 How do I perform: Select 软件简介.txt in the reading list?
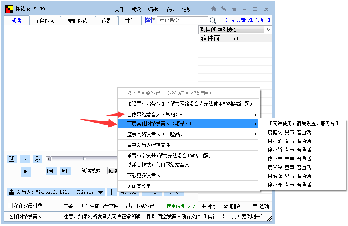coord(235,38)
